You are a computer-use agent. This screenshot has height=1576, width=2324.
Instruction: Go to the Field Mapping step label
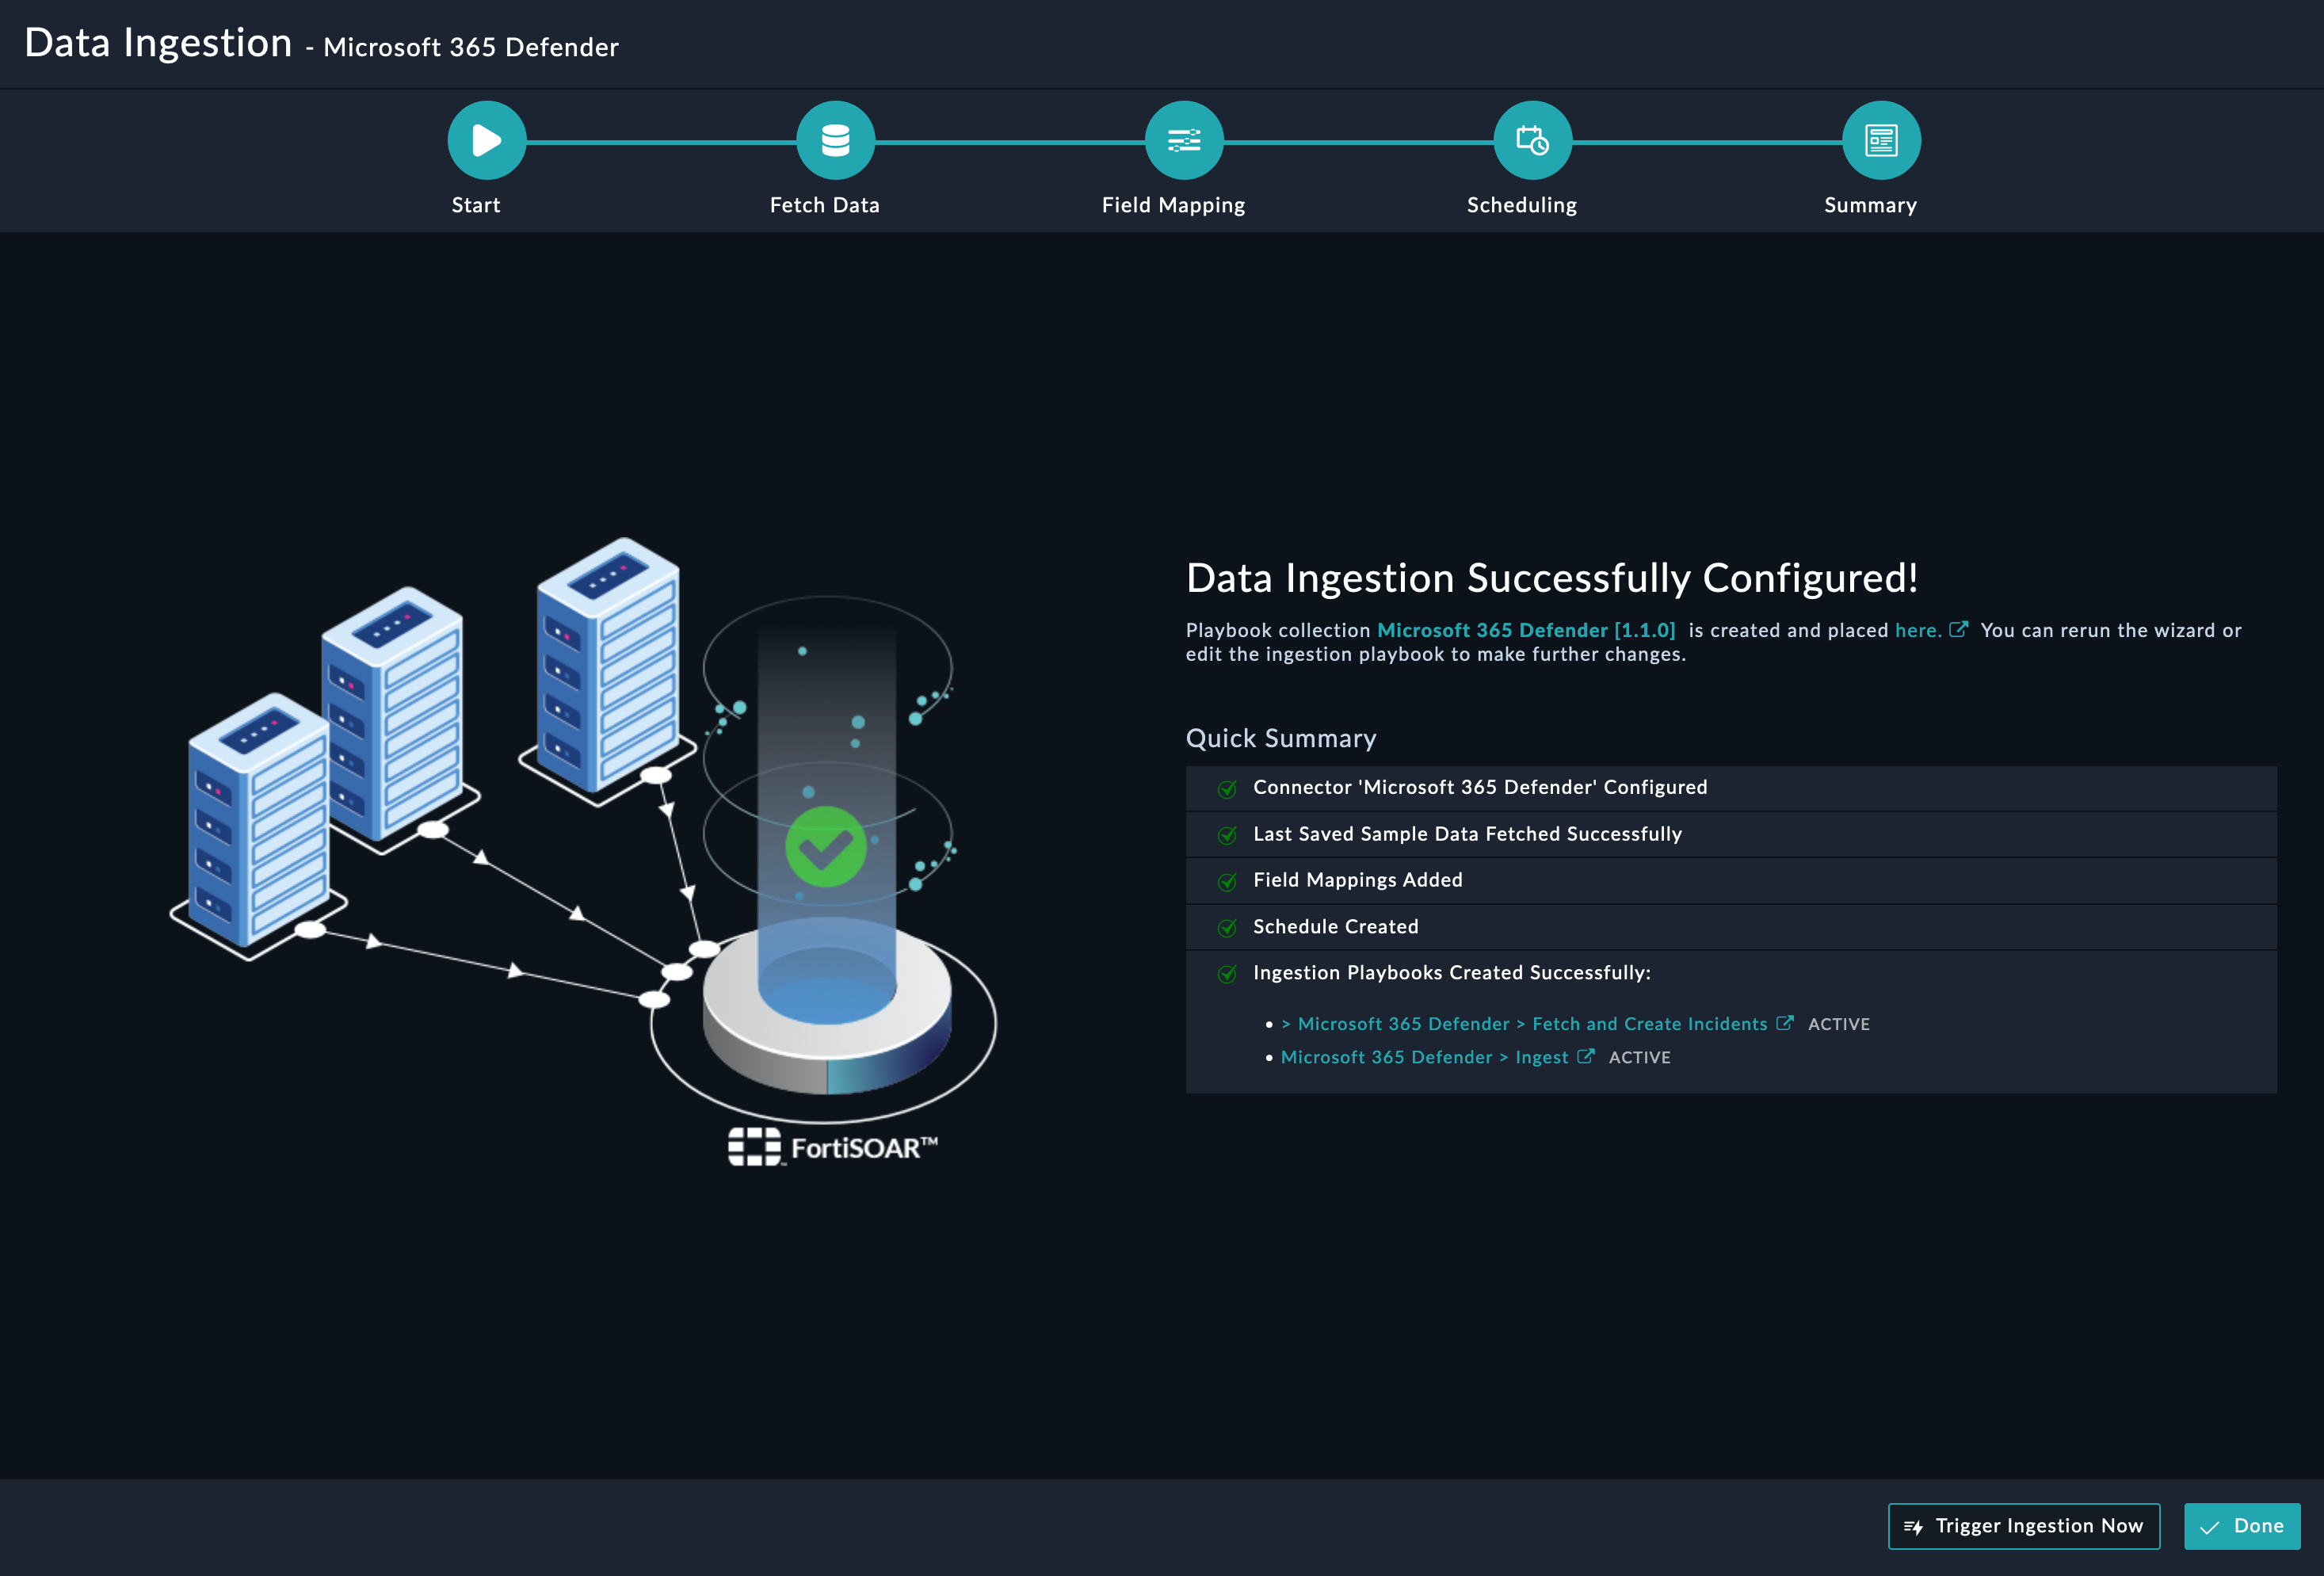click(x=1173, y=205)
